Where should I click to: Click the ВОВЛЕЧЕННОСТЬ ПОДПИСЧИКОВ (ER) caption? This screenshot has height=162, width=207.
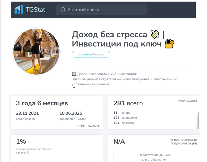(184, 142)
